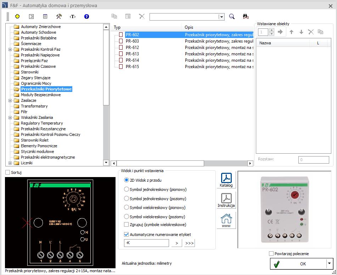Image resolution: width=337 pixels, height=275 pixels.
Task: Click the -K label prefix input field
Action: (x=146, y=243)
